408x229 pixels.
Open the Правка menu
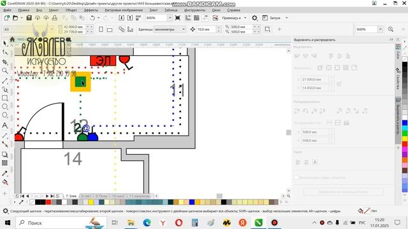pos(24,10)
